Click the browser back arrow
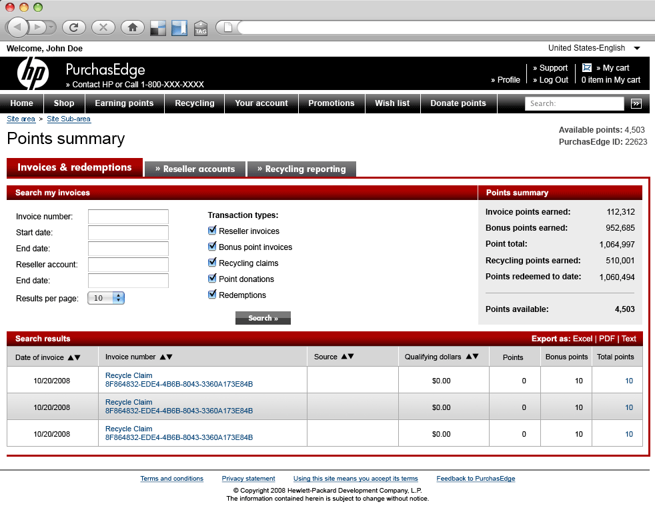Viewport: 655px width, 520px height. [17, 27]
